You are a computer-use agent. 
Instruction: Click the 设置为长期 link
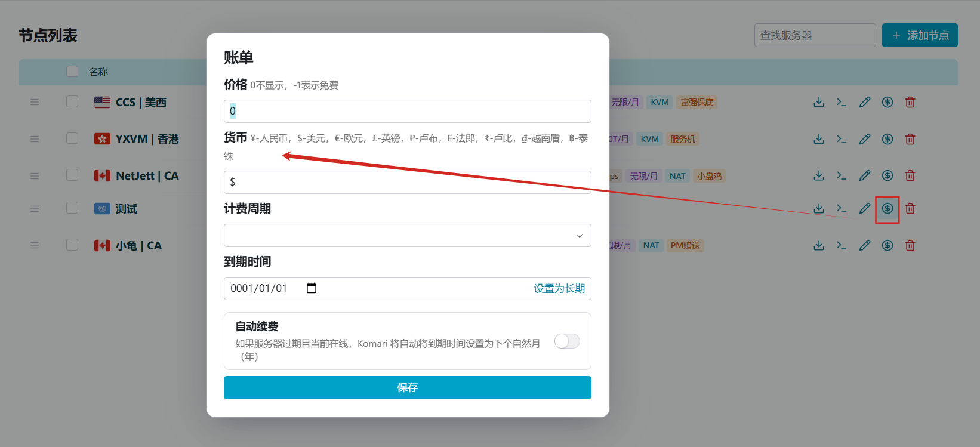559,288
